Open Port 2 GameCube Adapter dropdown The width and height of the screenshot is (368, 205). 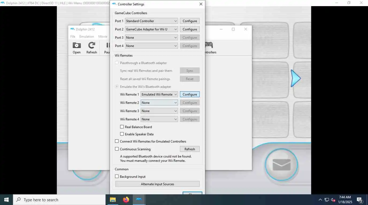tap(151, 29)
